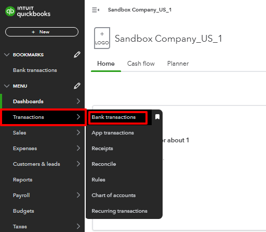Open Sales in the sidebar
Image resolution: width=266 pixels, height=232 pixels.
[20, 132]
